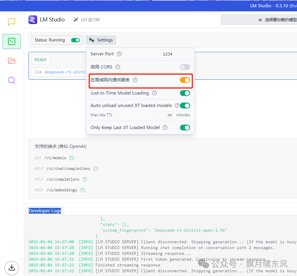Image resolution: width=297 pixels, height=276 pixels.
Task: Click help icon next to 启用 CORS
Action: (118, 67)
